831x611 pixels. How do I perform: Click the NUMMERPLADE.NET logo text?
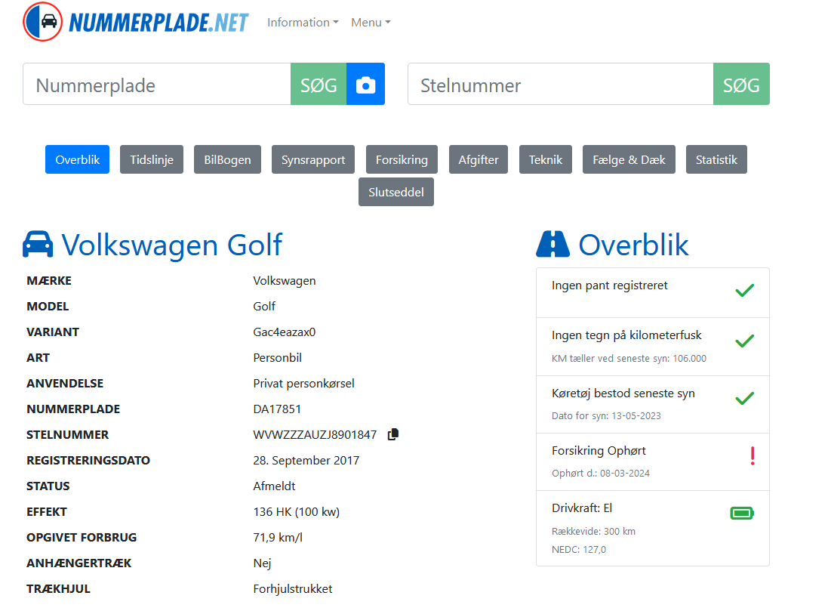click(159, 22)
